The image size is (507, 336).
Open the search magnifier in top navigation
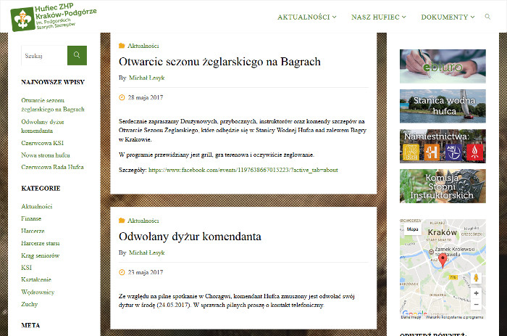point(487,17)
